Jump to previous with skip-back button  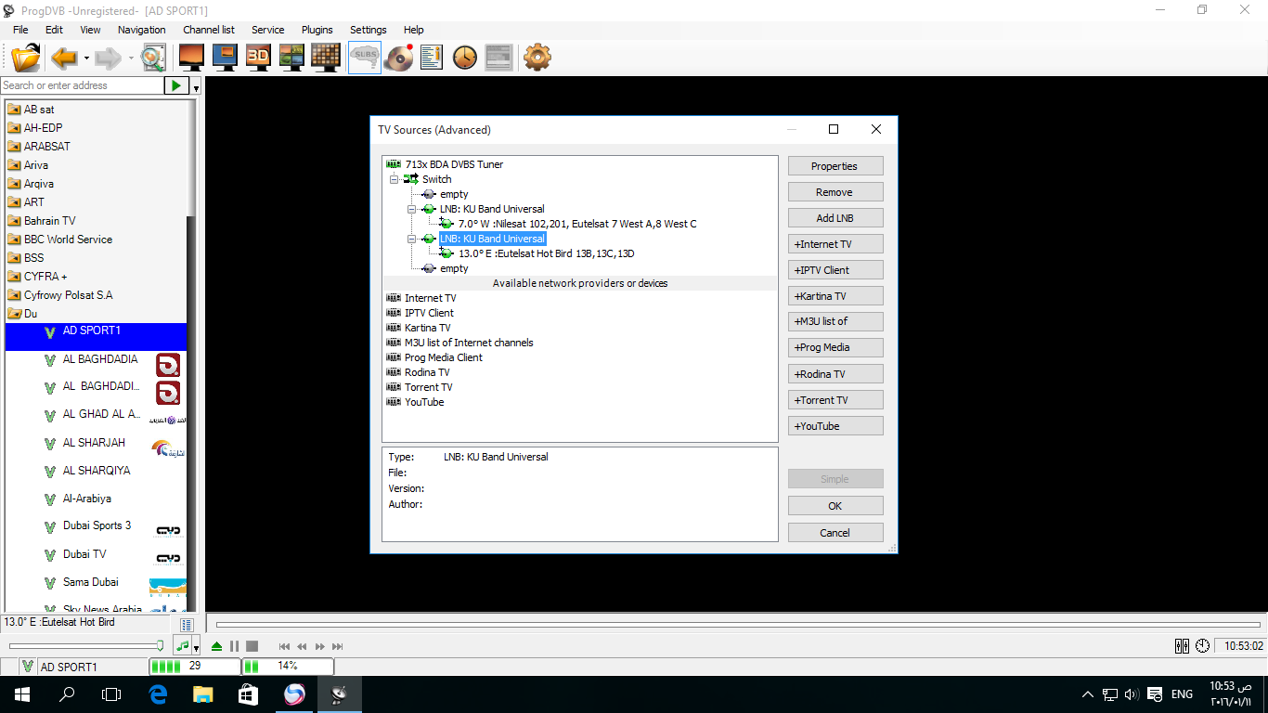285,646
